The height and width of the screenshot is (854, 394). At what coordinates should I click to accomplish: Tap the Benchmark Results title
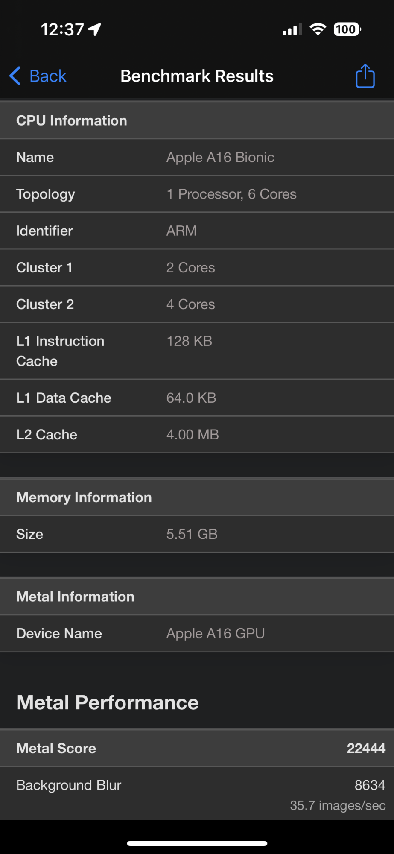coord(197,76)
